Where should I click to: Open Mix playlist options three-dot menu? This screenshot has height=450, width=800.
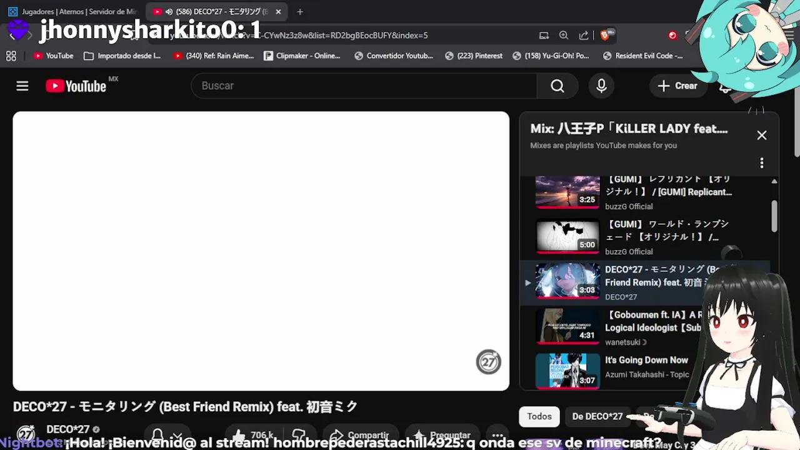click(x=762, y=163)
